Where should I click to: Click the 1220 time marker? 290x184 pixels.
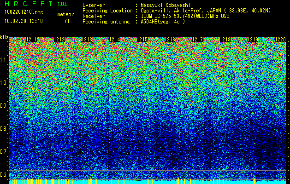281,40
